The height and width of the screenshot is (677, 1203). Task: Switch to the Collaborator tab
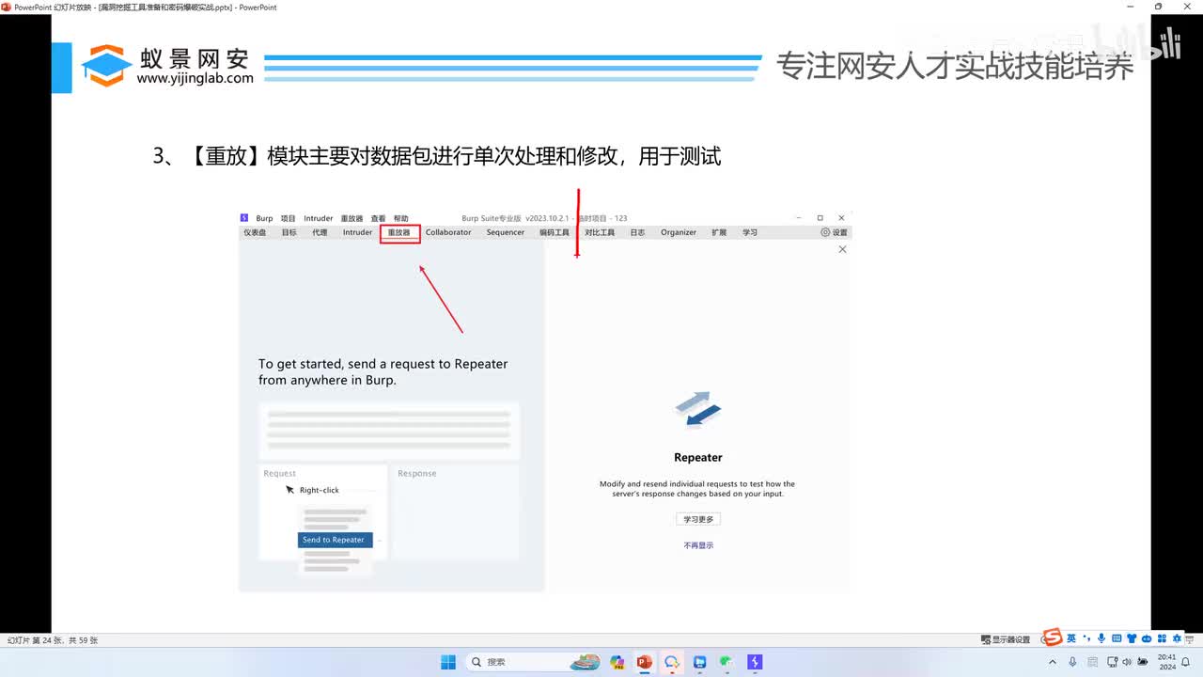pyautogui.click(x=448, y=232)
